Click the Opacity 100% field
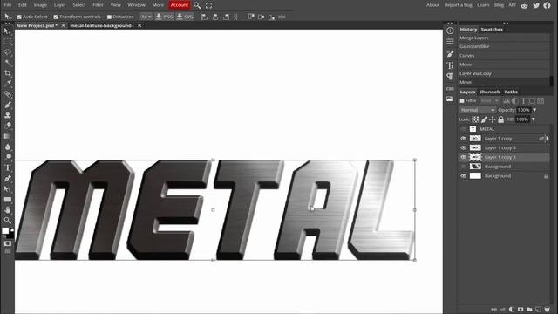558x314 pixels. click(523, 110)
